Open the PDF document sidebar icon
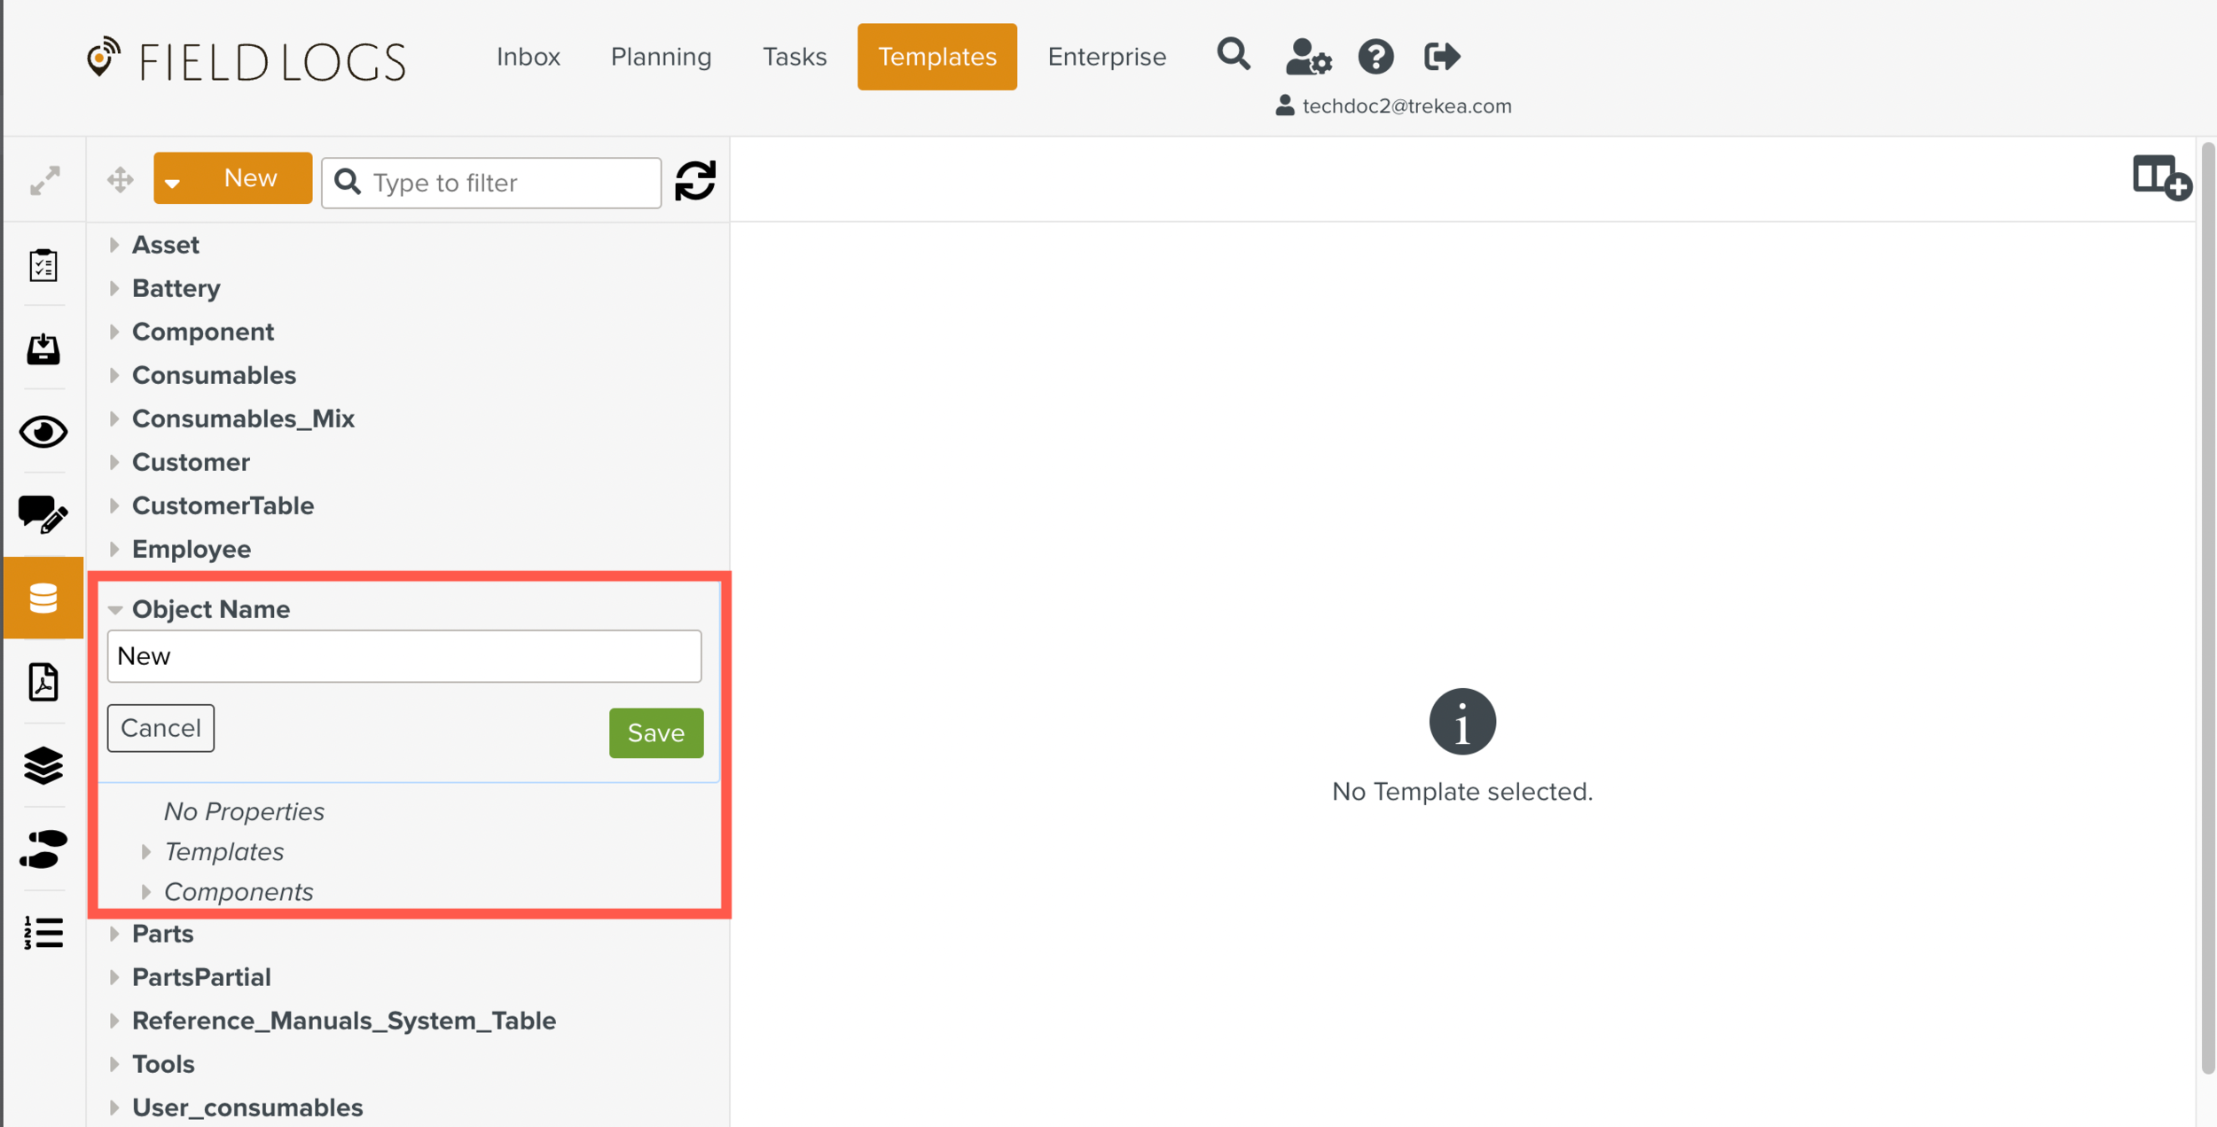The height and width of the screenshot is (1127, 2217). (x=43, y=682)
